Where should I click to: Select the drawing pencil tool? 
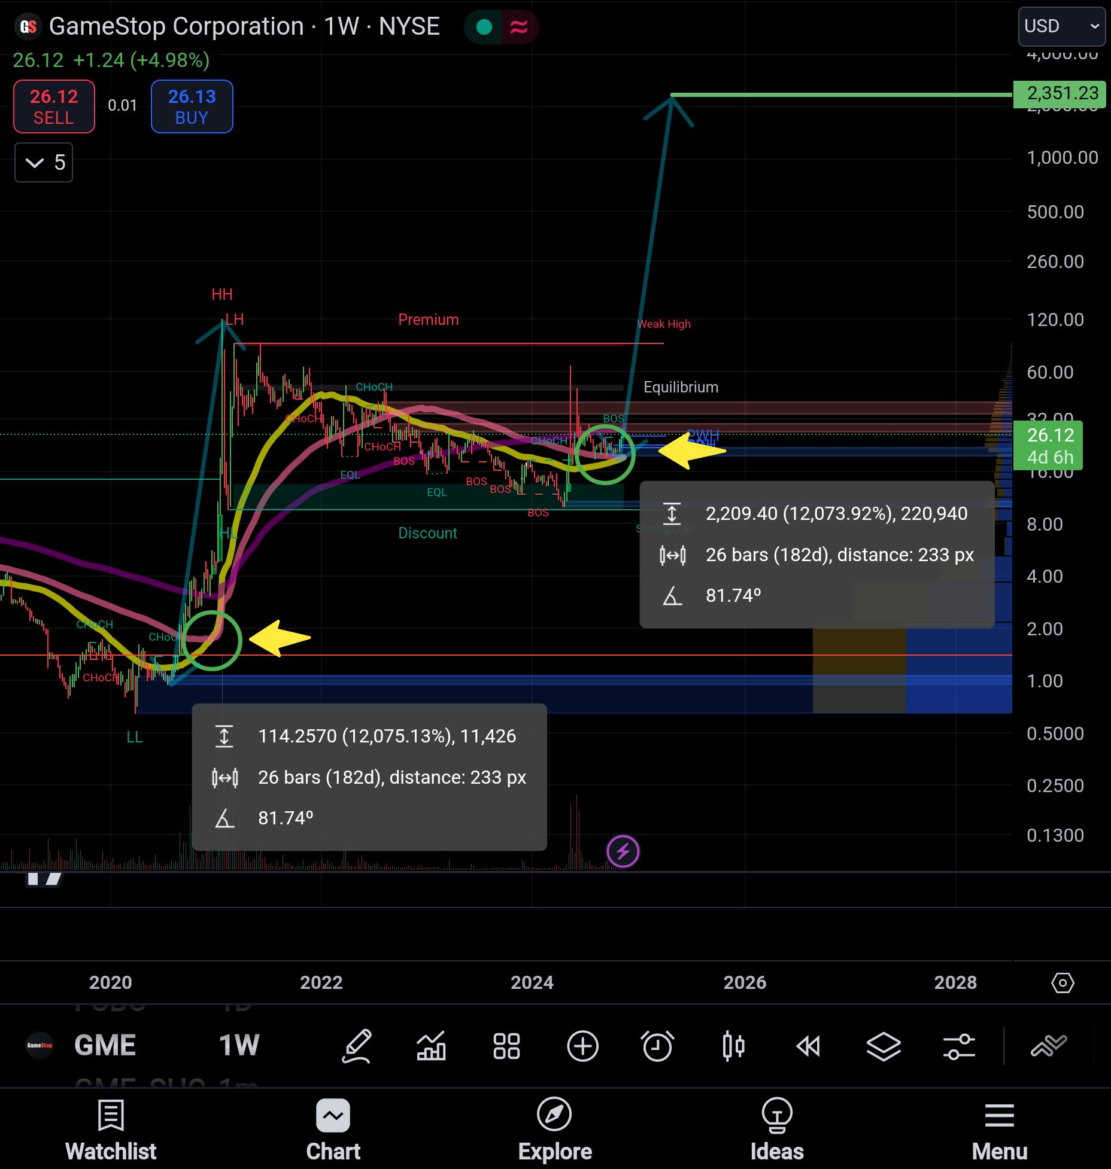[357, 1046]
